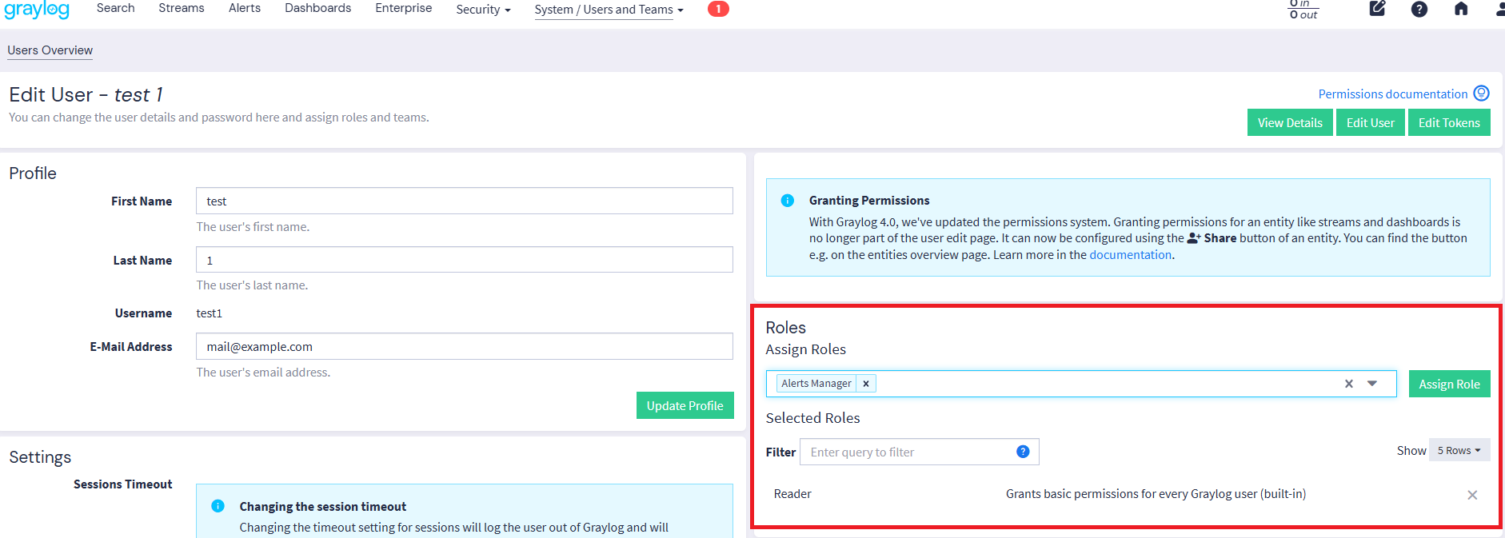Open the Security menu dropdown
The height and width of the screenshot is (538, 1505).
482,10
